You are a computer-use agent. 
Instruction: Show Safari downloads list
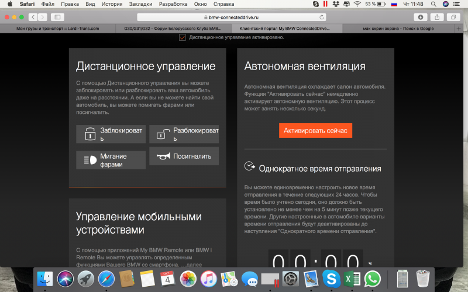coord(421,18)
